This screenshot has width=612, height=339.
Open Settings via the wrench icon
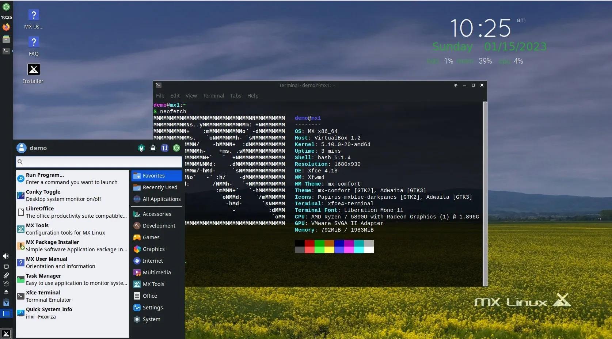(x=141, y=148)
